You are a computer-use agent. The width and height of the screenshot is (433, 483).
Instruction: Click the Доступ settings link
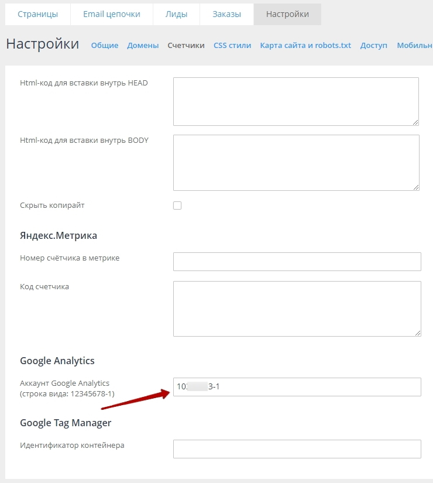(374, 46)
